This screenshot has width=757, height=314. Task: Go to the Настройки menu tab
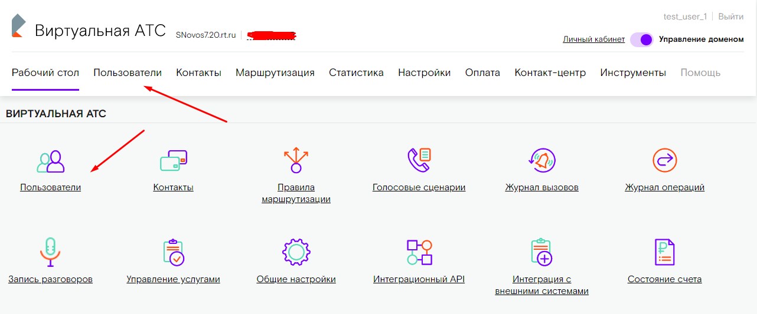425,72
